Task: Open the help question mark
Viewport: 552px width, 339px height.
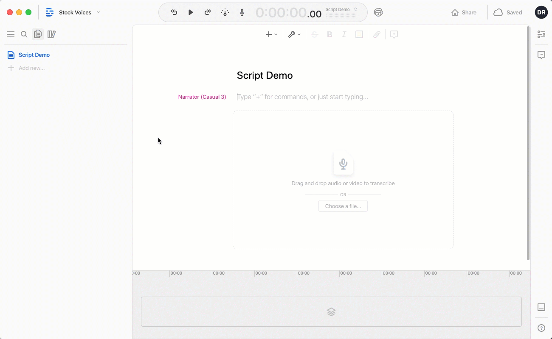Action: click(x=541, y=328)
